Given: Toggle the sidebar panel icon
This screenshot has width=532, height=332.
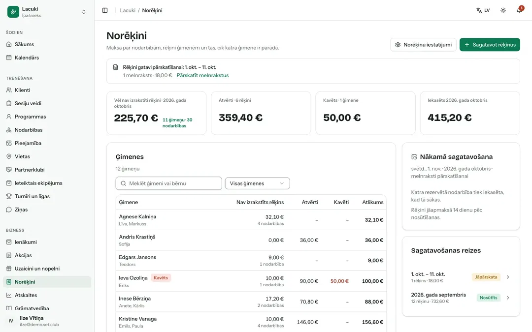Looking at the screenshot, I should pyautogui.click(x=105, y=10).
